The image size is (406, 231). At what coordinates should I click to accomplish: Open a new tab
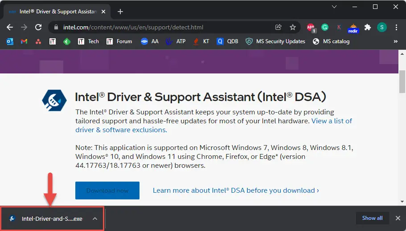pos(120,12)
